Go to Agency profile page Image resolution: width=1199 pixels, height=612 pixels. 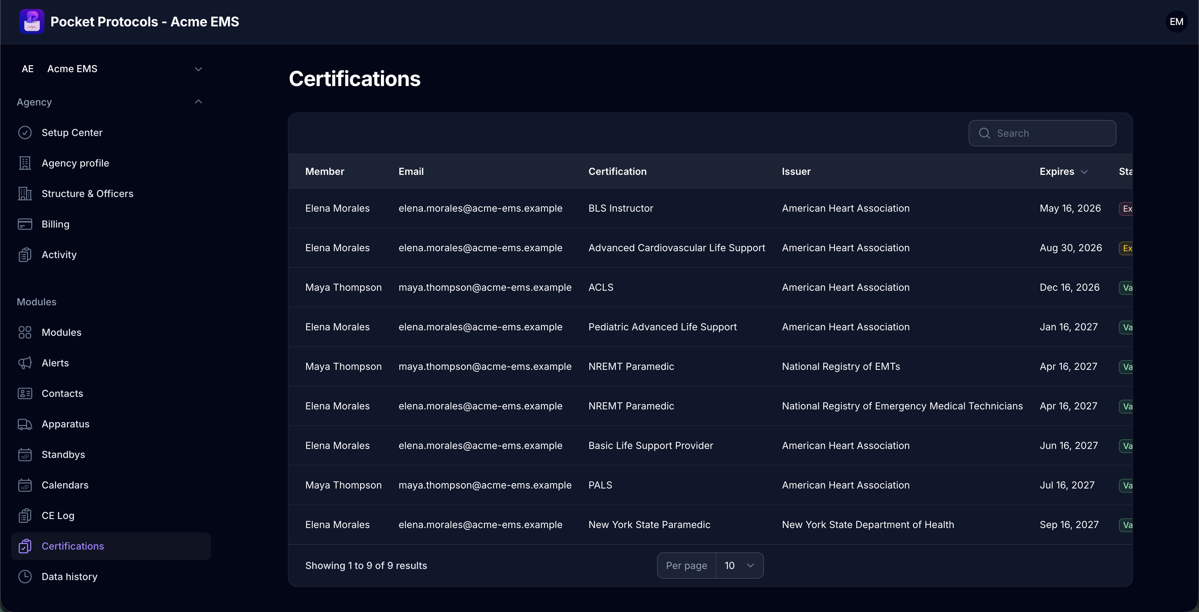click(111, 163)
